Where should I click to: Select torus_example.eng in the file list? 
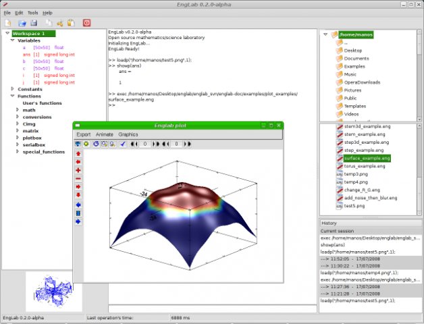pyautogui.click(x=365, y=166)
